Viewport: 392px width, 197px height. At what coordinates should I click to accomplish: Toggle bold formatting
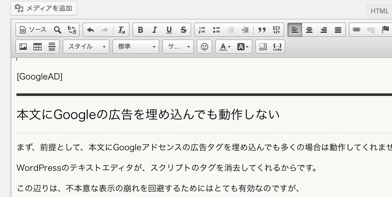pos(140,30)
